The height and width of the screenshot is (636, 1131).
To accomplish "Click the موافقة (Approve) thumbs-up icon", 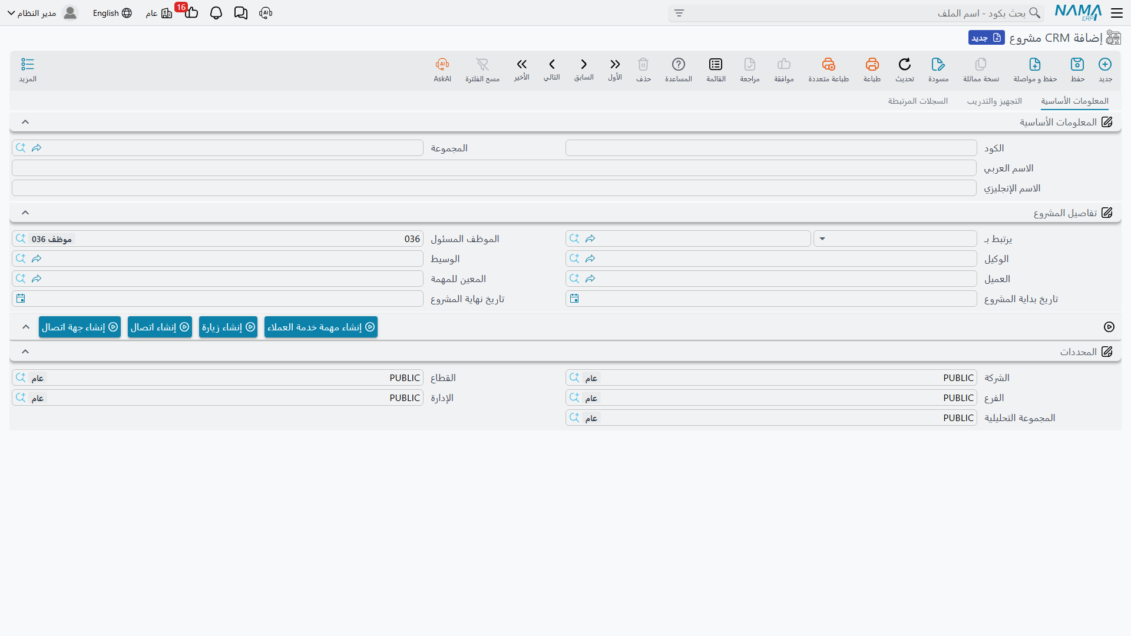I will [x=784, y=64].
